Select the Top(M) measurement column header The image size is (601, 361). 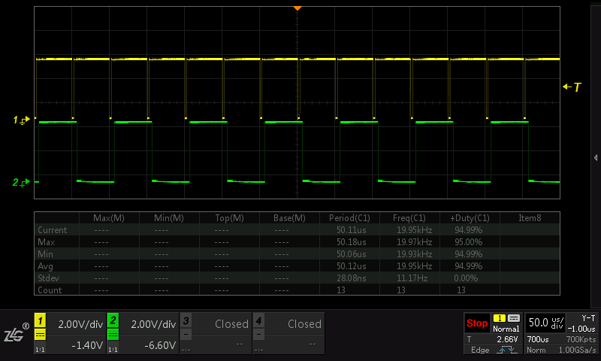click(229, 218)
